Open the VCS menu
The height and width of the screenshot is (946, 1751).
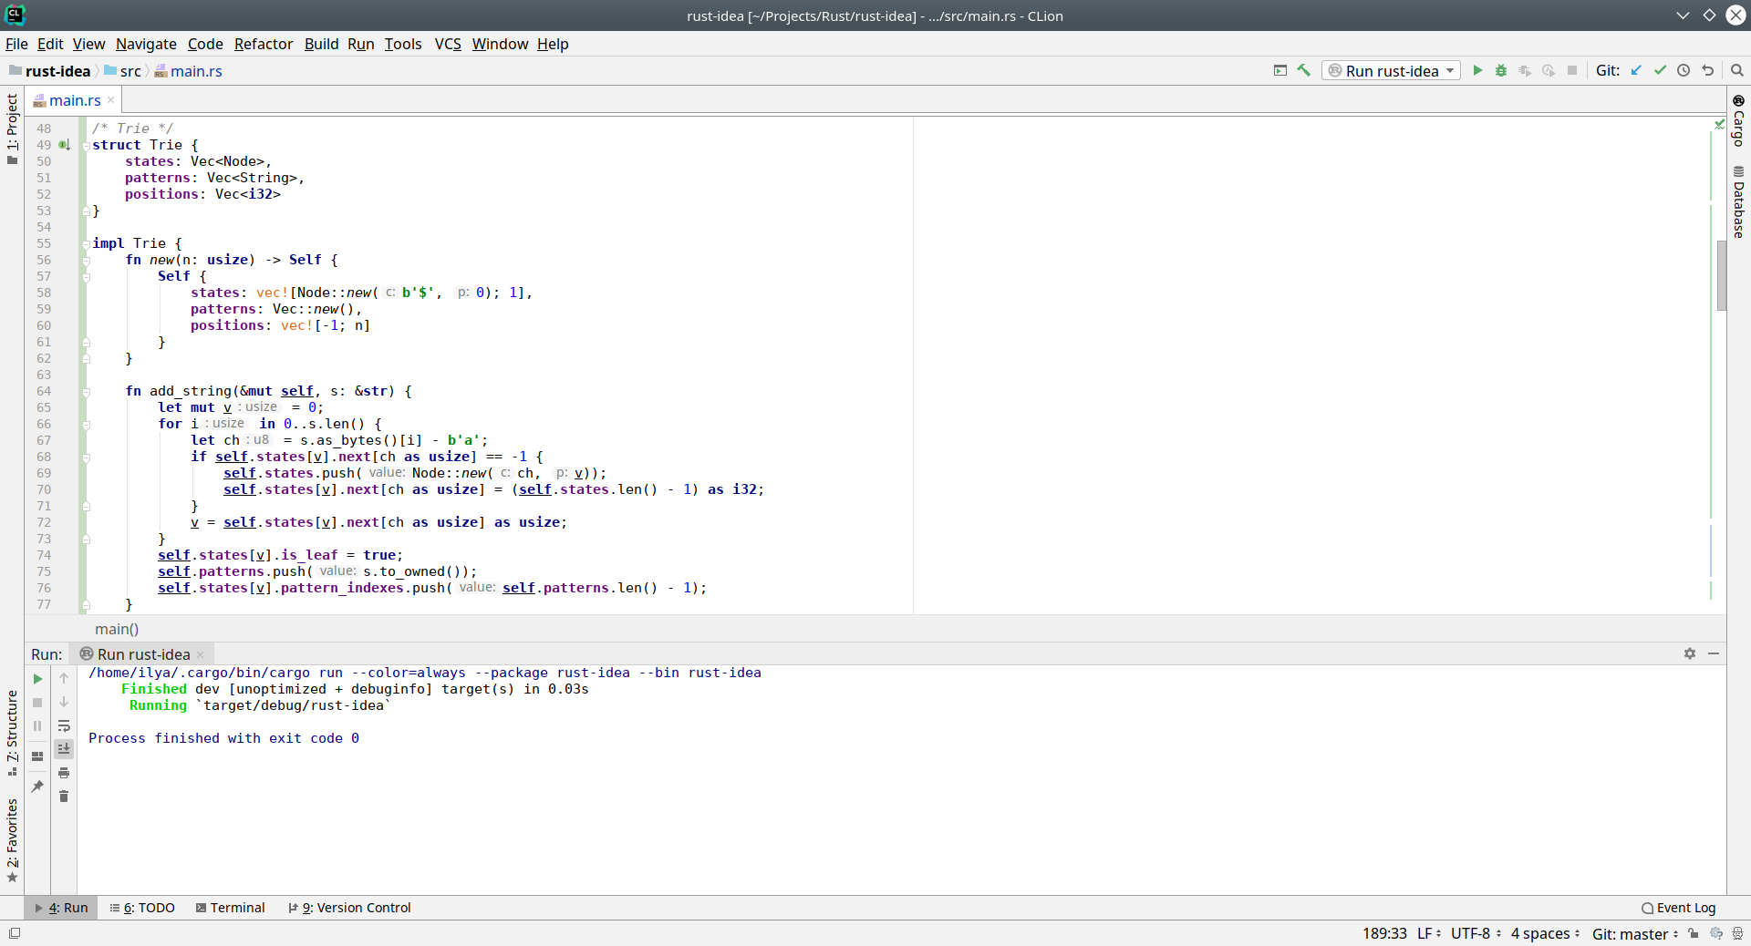pyautogui.click(x=448, y=44)
